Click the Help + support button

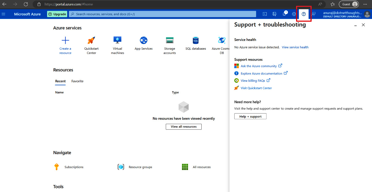tap(250, 117)
